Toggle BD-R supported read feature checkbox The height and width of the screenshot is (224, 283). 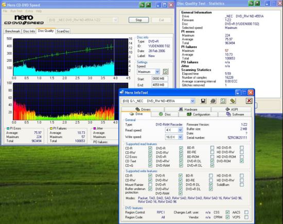(x=212, y=148)
